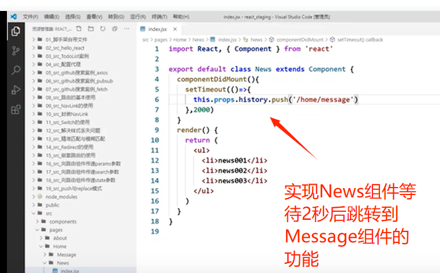Viewport: 440px width, 273px height.
Task: Expand the components folder chevron
Action: 37,221
